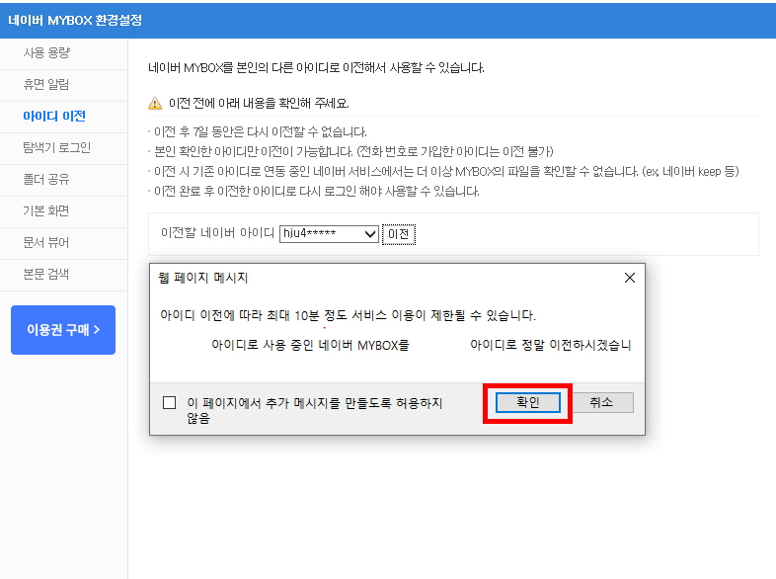Check the box blocking additional page messages
The image size is (776, 579).
tap(169, 402)
